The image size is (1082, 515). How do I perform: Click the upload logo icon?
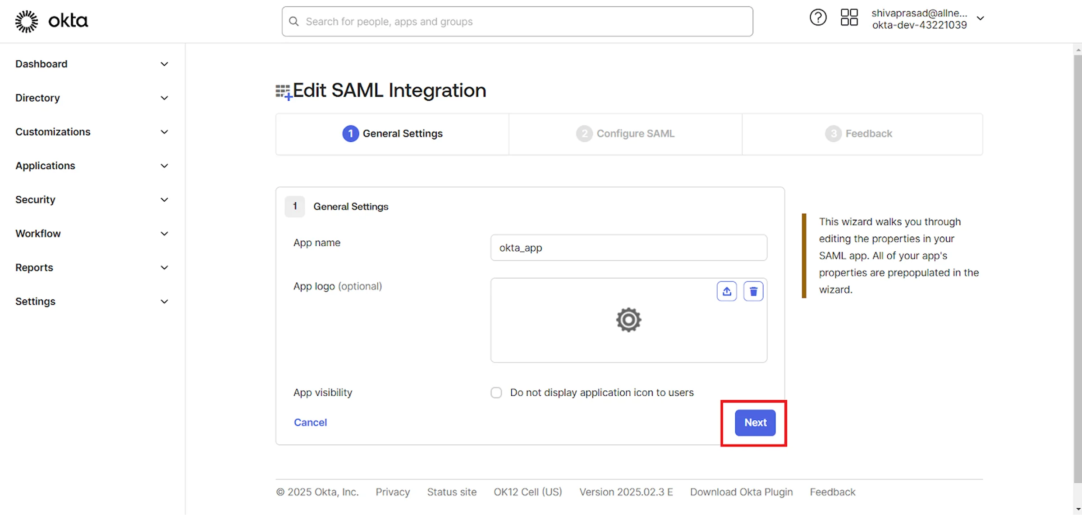pos(727,292)
